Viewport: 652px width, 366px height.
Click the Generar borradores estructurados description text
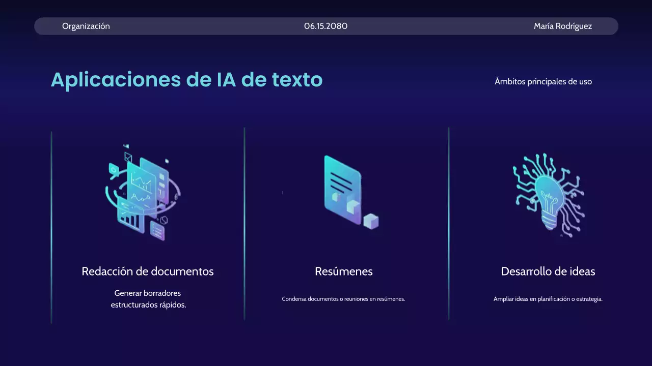tap(148, 299)
